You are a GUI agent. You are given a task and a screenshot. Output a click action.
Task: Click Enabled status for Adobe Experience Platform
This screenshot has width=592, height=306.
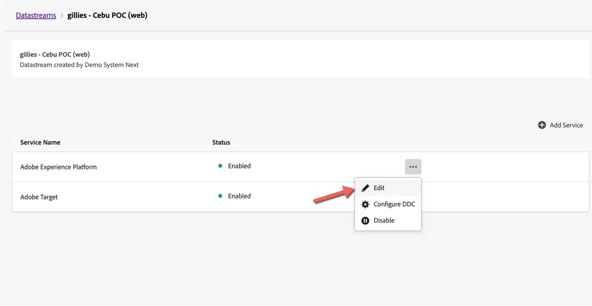239,166
